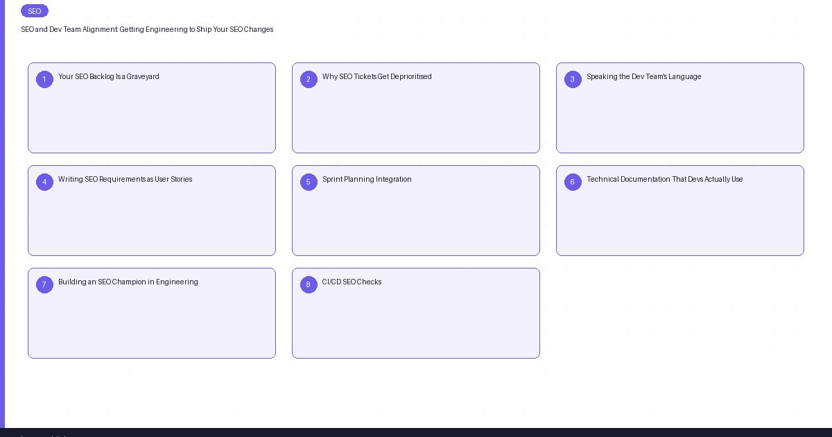Image resolution: width=832 pixels, height=437 pixels.
Task: Click the number 2 badge
Action: (309, 80)
